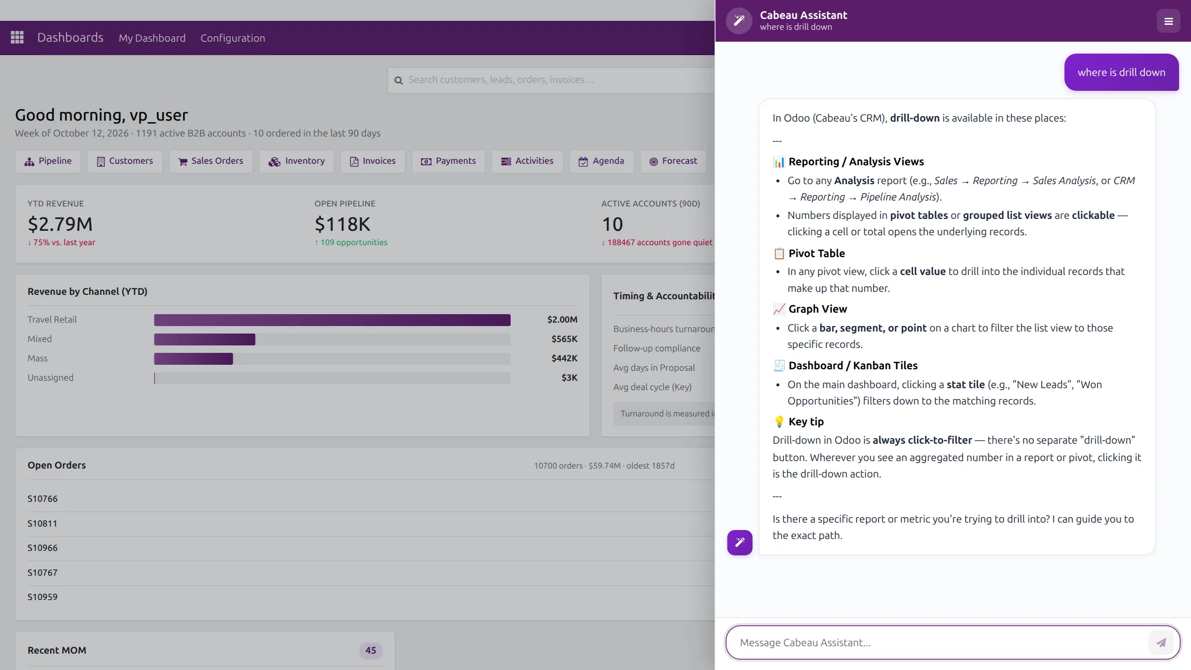Click the Mixed channel revenue bar
The image size is (1191, 670).
point(204,339)
